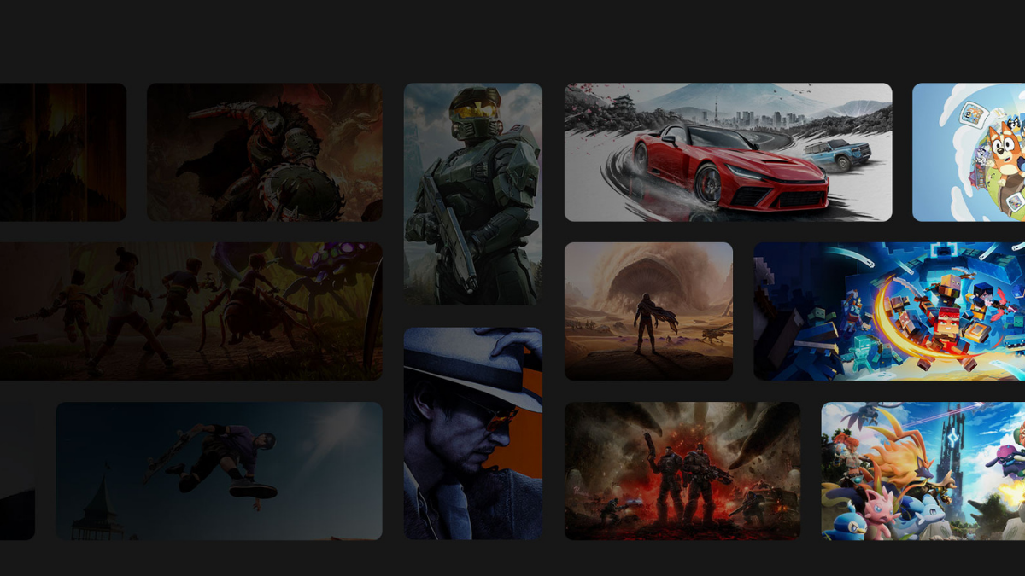Choose the skateboarder mid-air game tile
Viewport: 1025px width, 576px height.
(x=219, y=471)
